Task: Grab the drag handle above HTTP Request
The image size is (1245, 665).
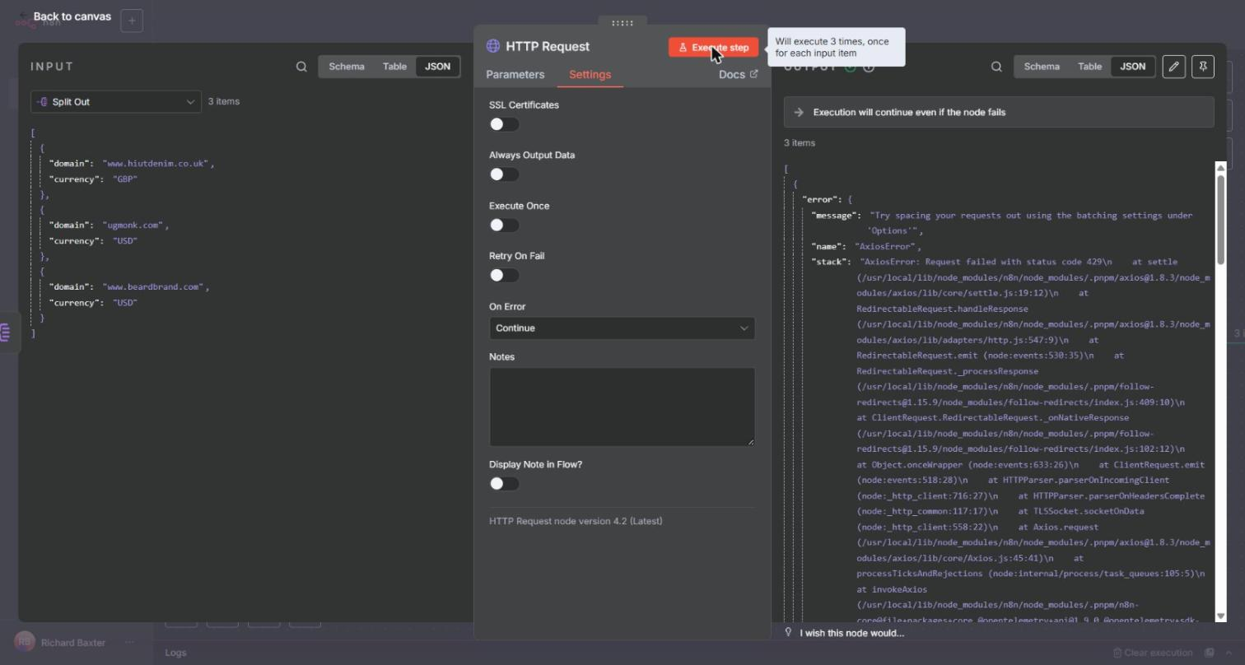Action: [622, 23]
